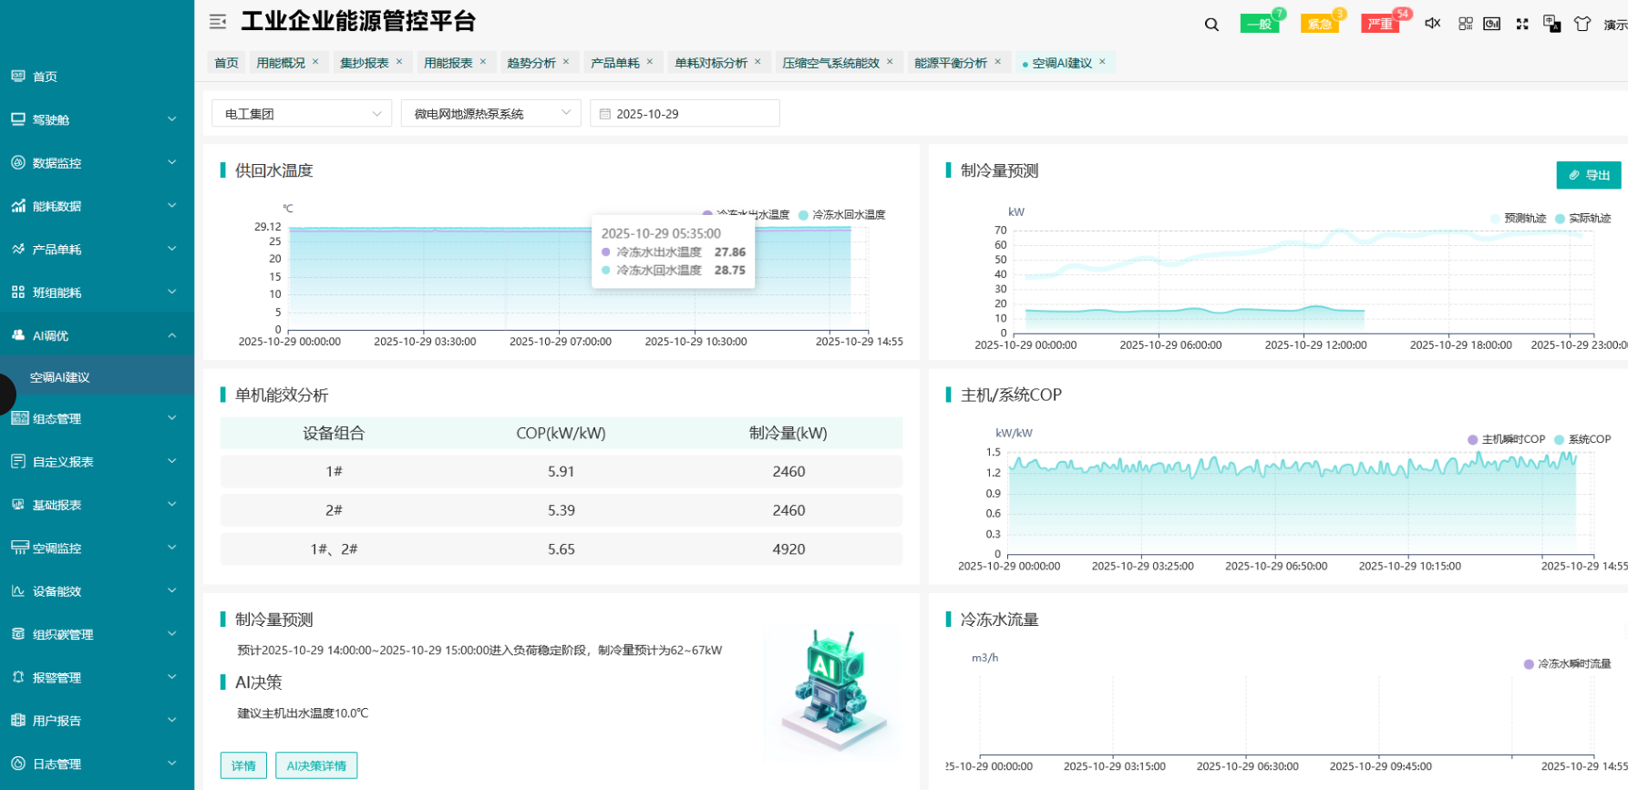1628x790 pixels.
Task: Toggle 主机瞬时COP legend series
Action: [x=1507, y=439]
